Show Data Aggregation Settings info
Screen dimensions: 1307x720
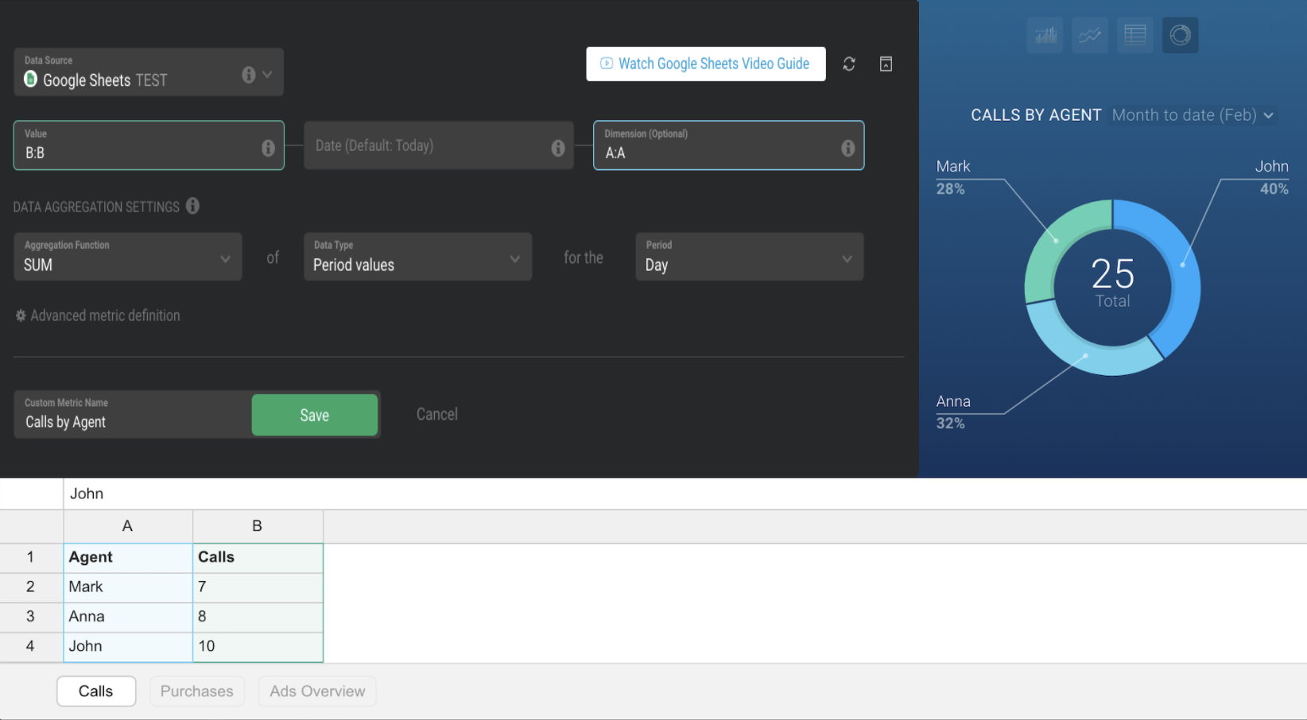click(192, 206)
